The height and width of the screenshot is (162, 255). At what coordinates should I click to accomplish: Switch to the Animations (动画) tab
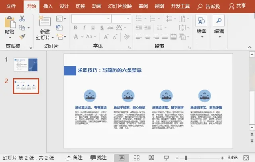96,6
